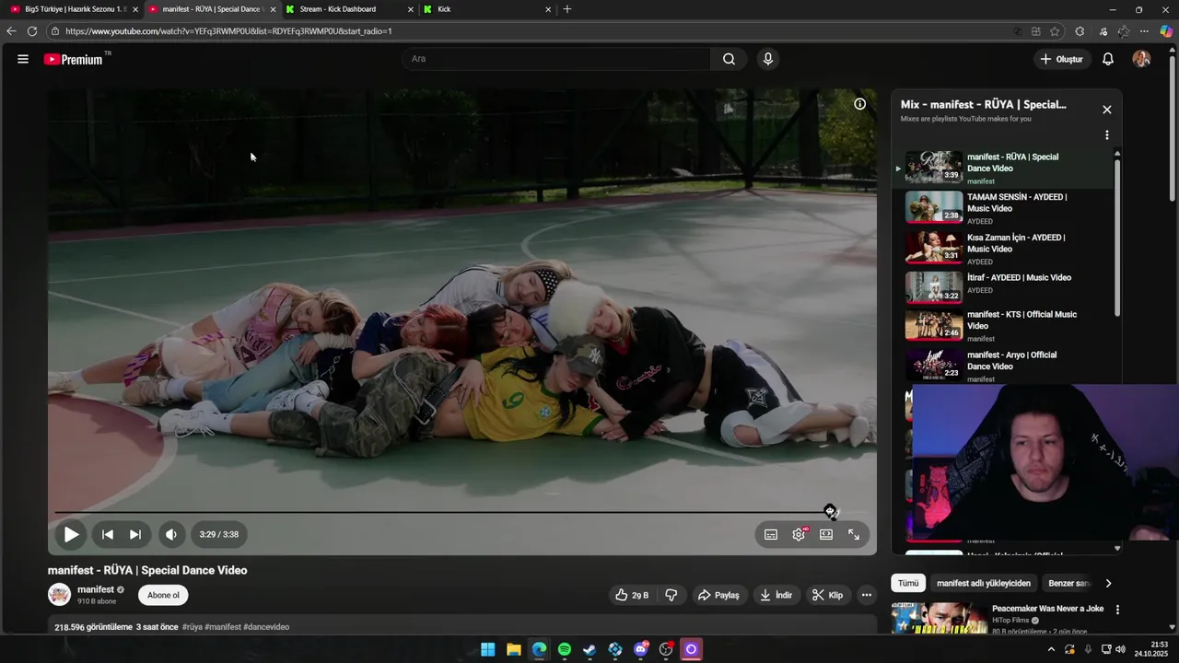Skip to the next video
Viewport: 1179px width, 663px height.
click(x=135, y=534)
